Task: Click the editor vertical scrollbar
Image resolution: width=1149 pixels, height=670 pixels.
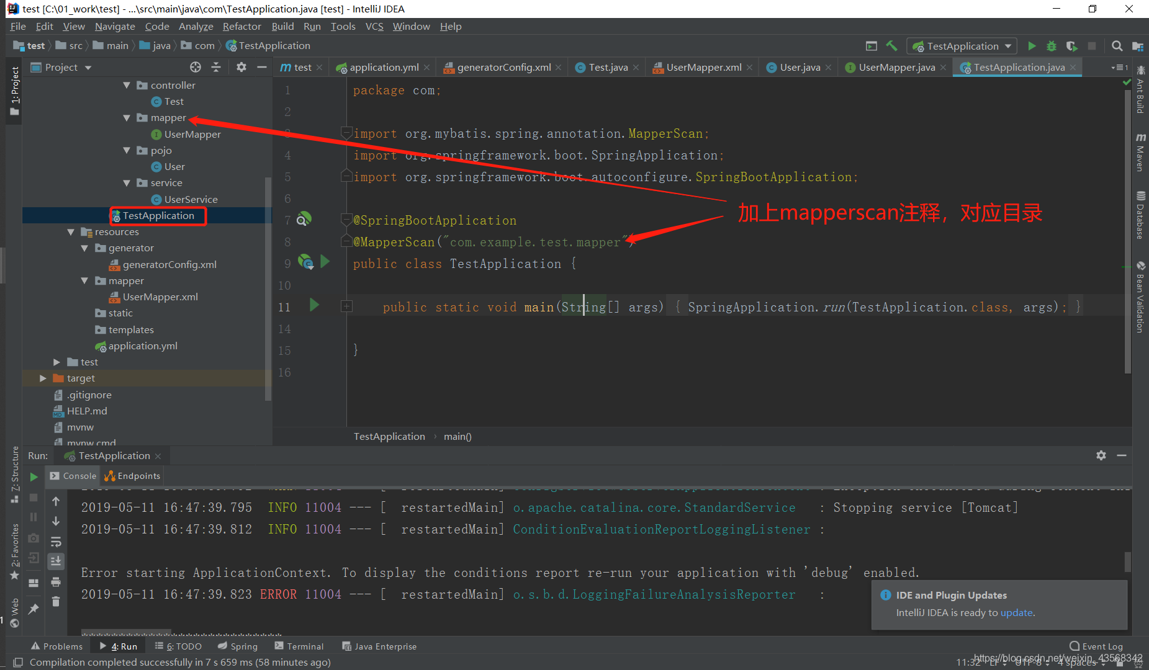Action: point(1128,231)
